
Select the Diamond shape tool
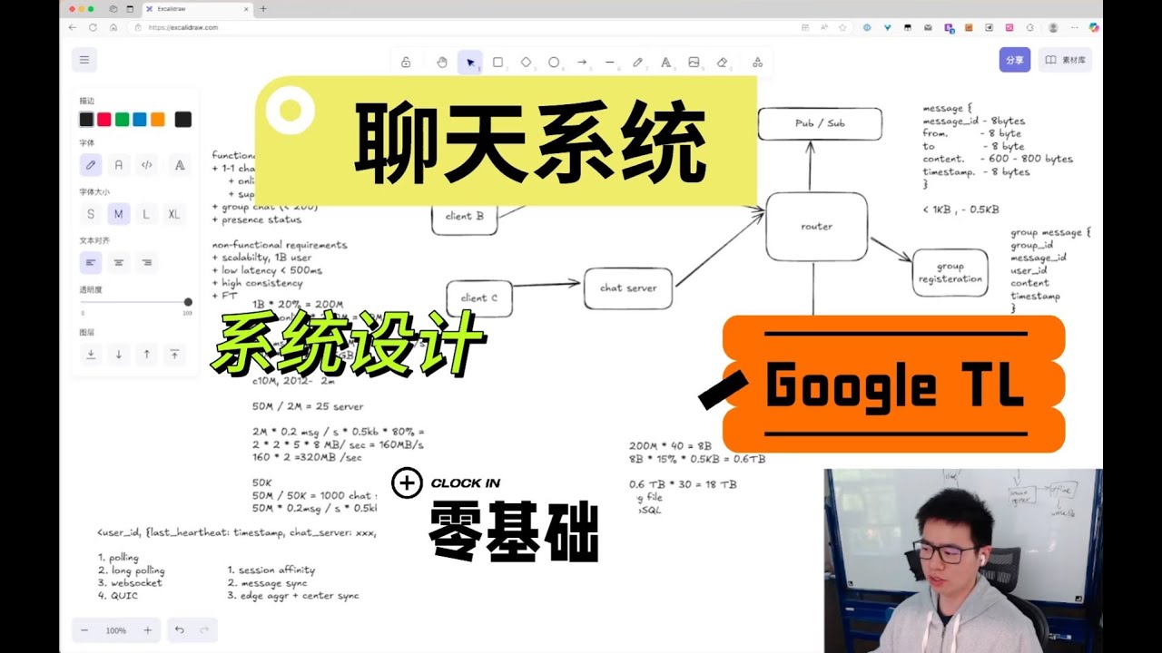[526, 63]
